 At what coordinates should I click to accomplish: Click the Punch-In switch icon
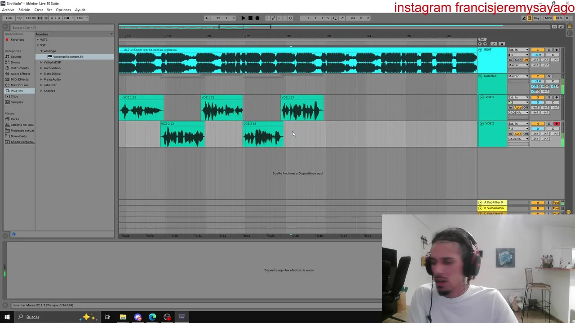328,18
